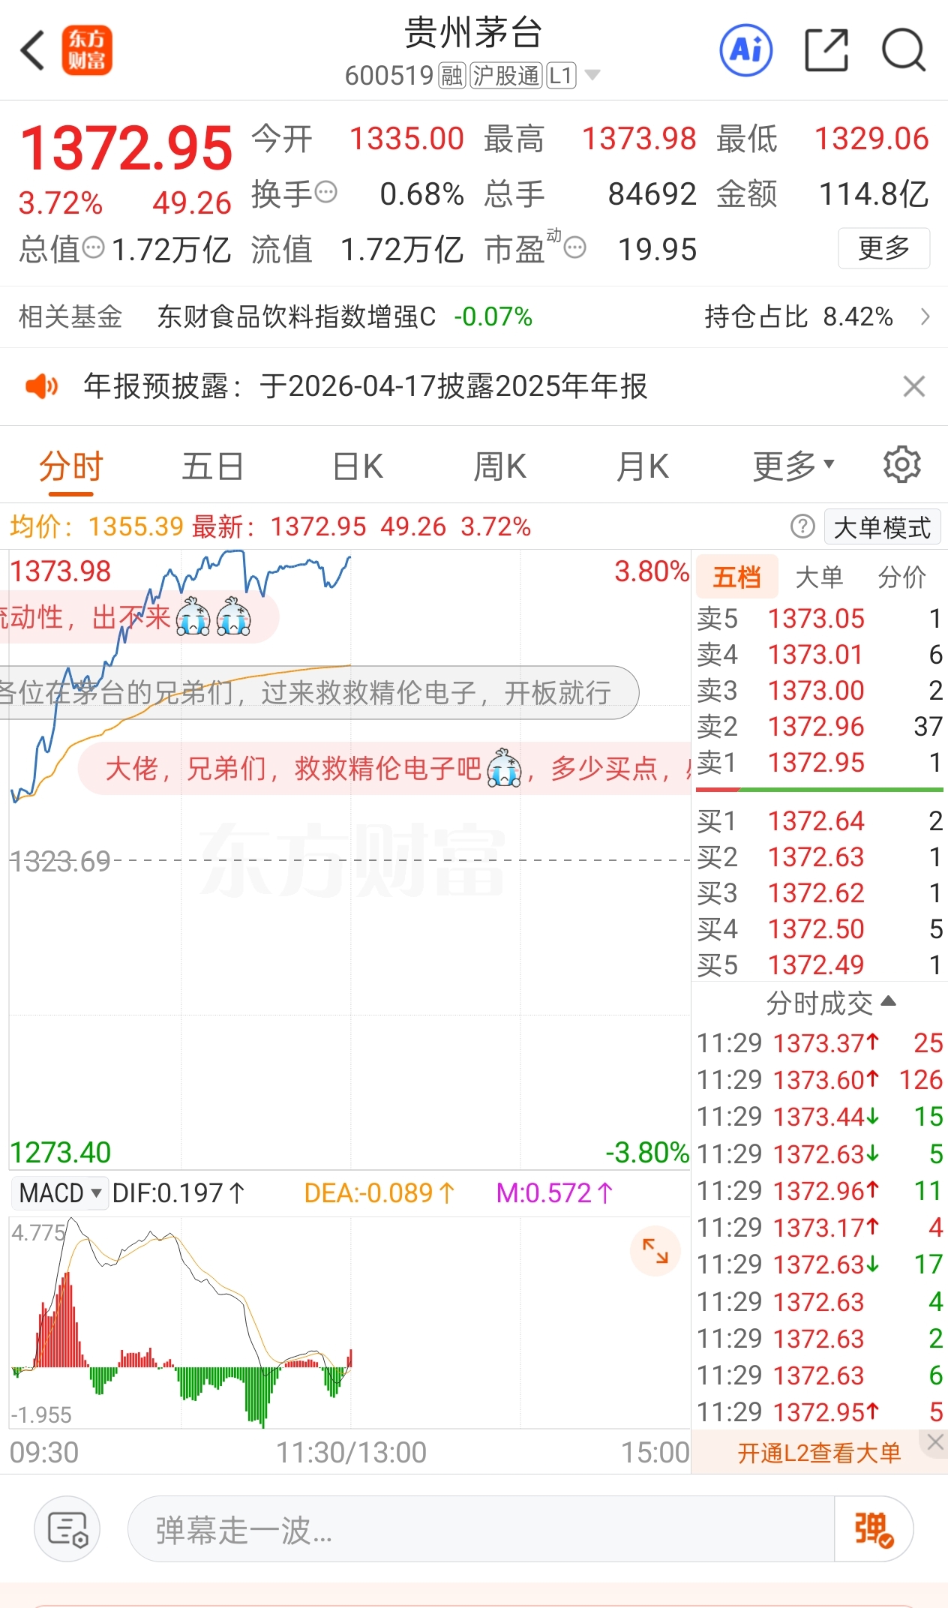Tap the trade row 1373.60 volume 126

[x=819, y=1080]
